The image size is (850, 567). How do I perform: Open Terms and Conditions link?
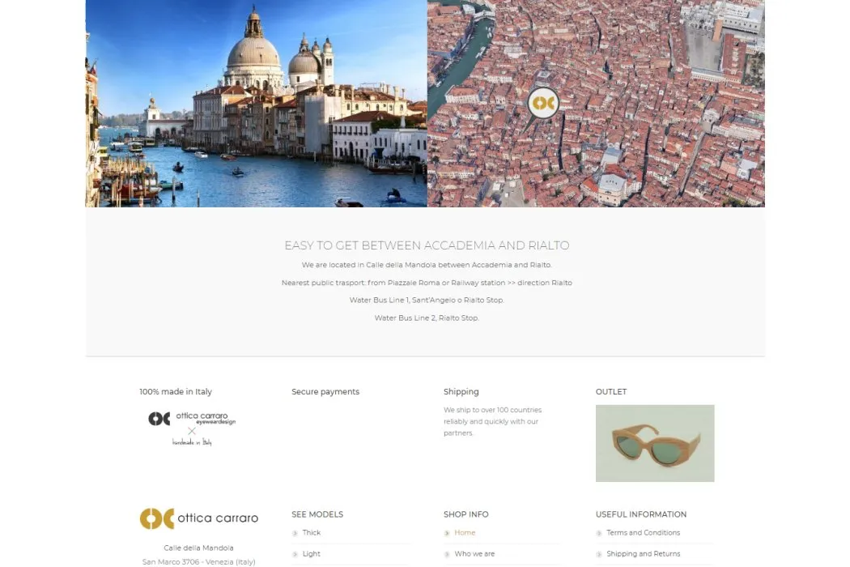(643, 533)
